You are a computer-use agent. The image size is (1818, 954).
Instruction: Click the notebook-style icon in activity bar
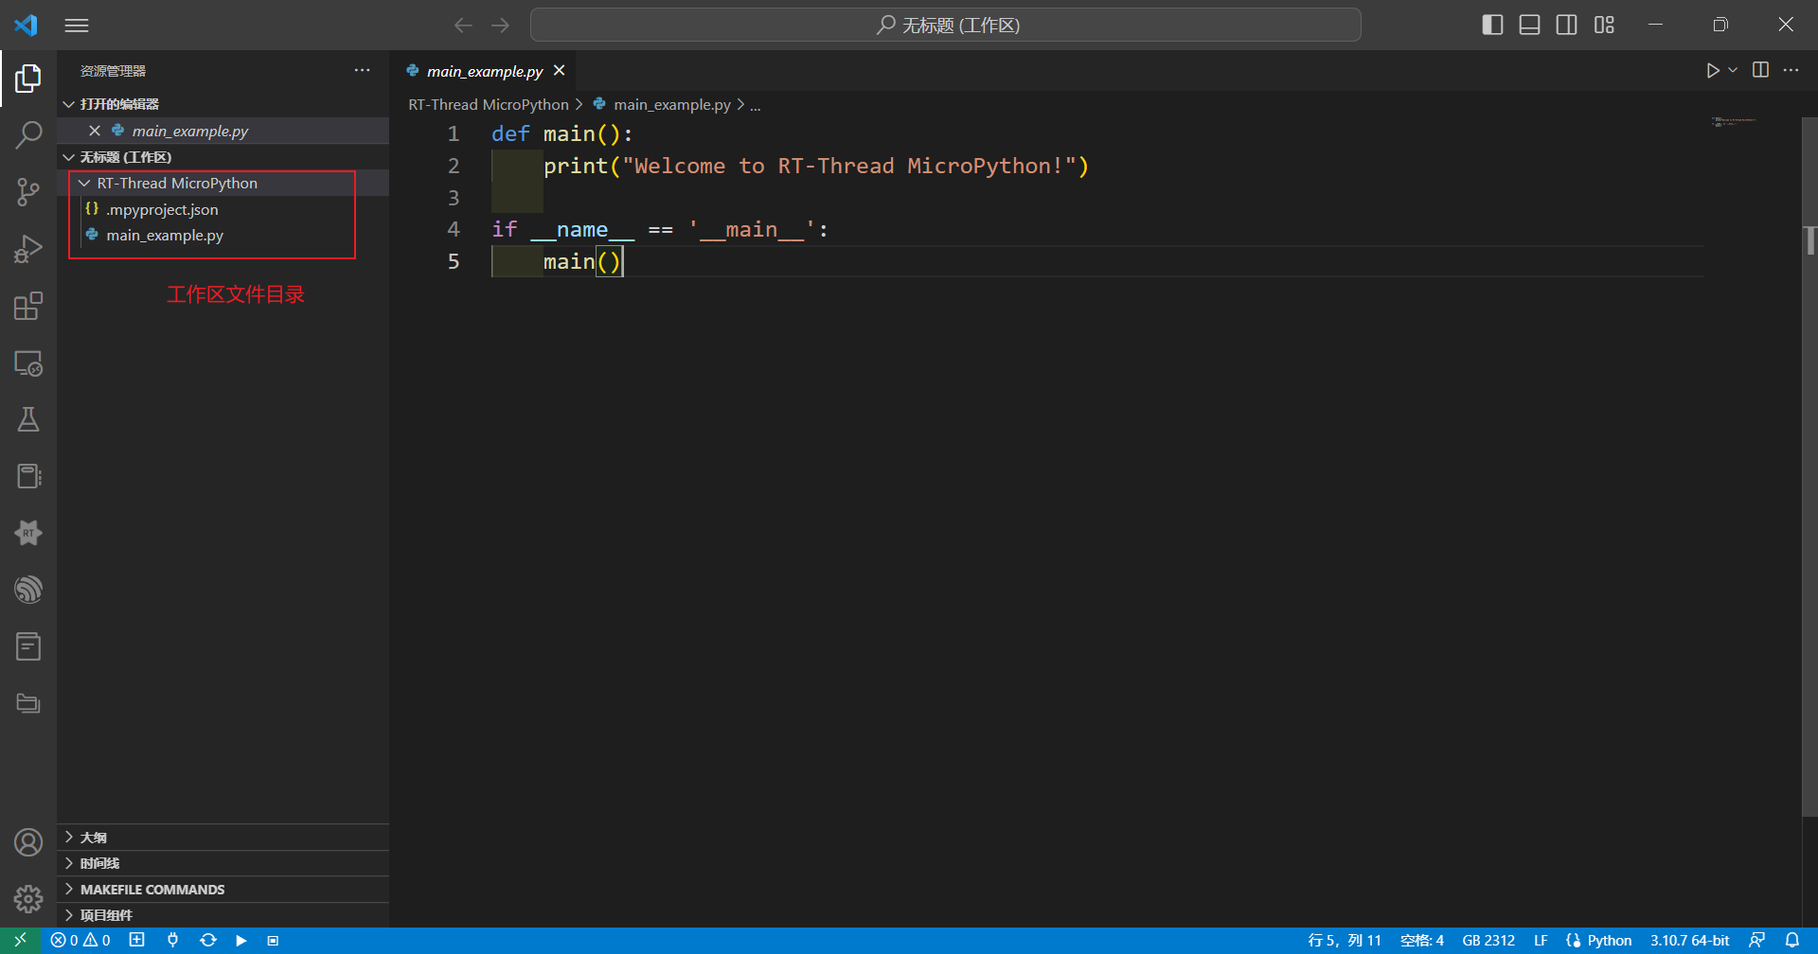[x=28, y=476]
